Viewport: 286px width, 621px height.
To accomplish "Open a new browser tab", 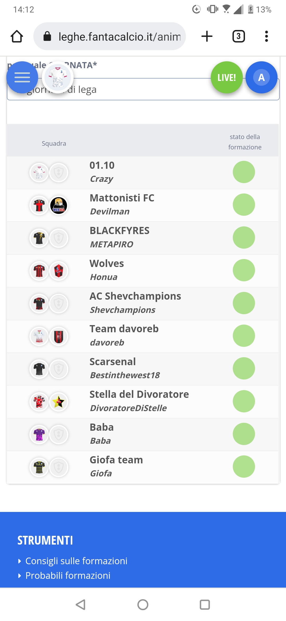I will (x=207, y=36).
